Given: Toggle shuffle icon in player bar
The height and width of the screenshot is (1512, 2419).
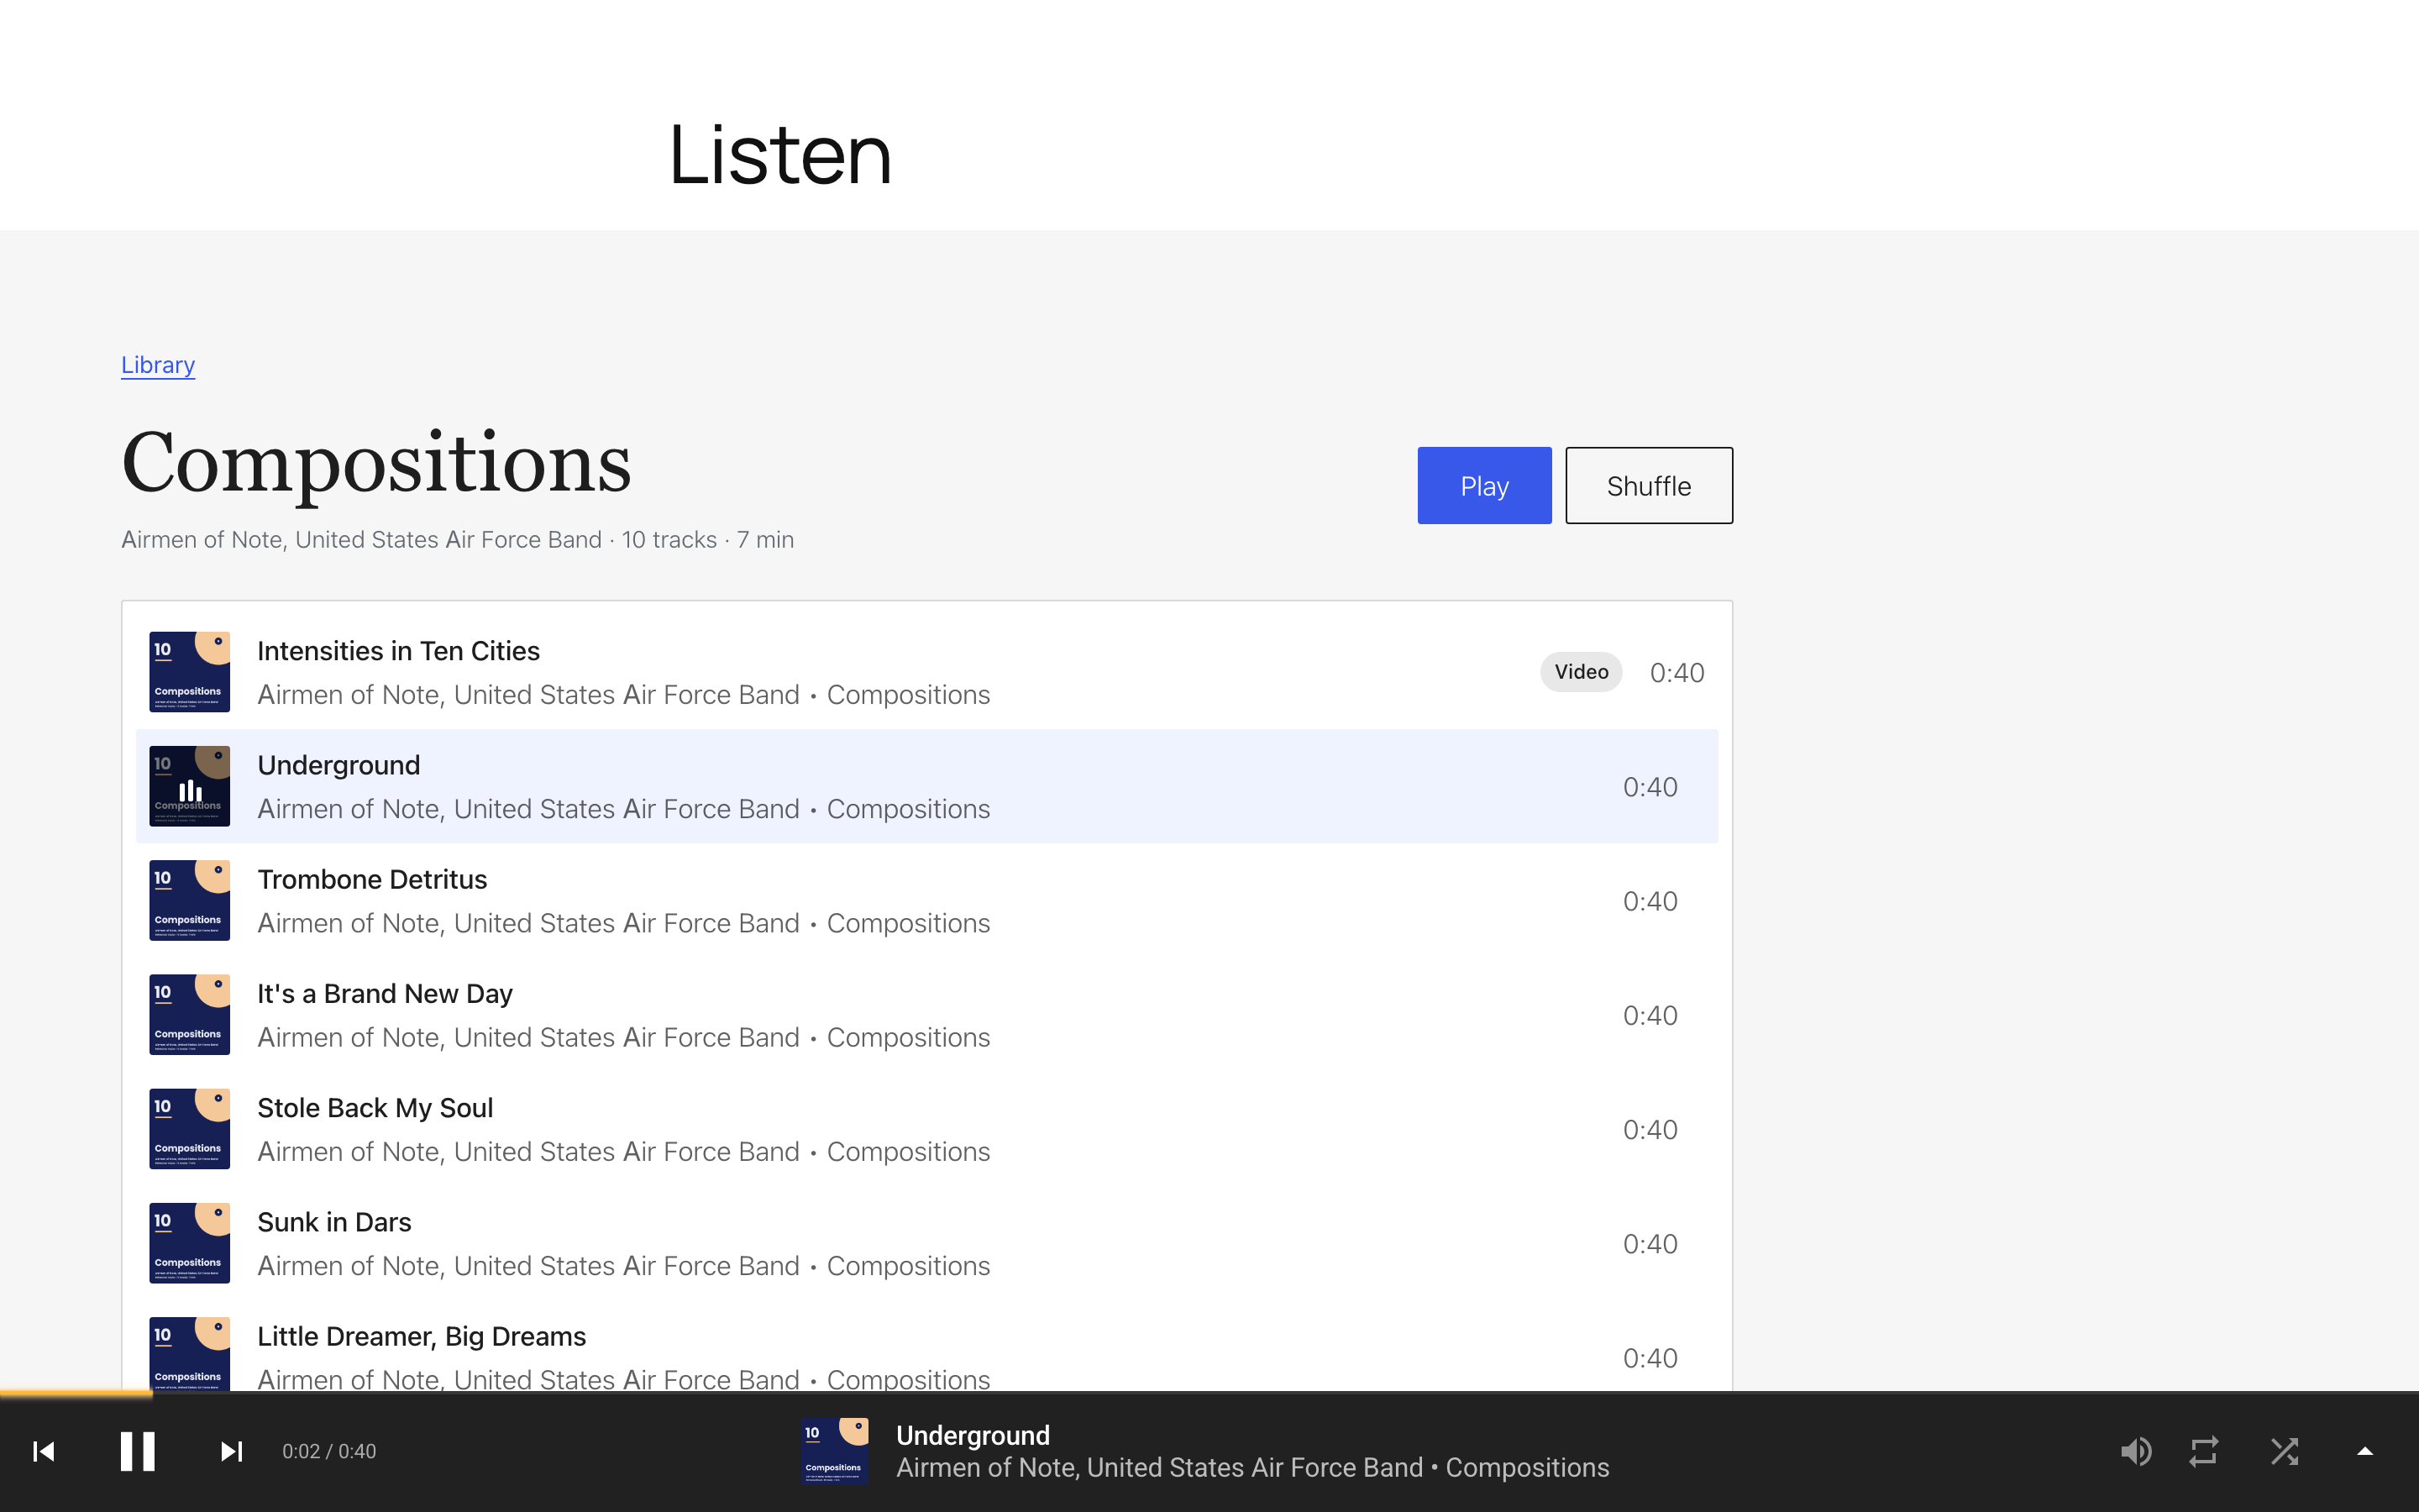Looking at the screenshot, I should pyautogui.click(x=2284, y=1451).
